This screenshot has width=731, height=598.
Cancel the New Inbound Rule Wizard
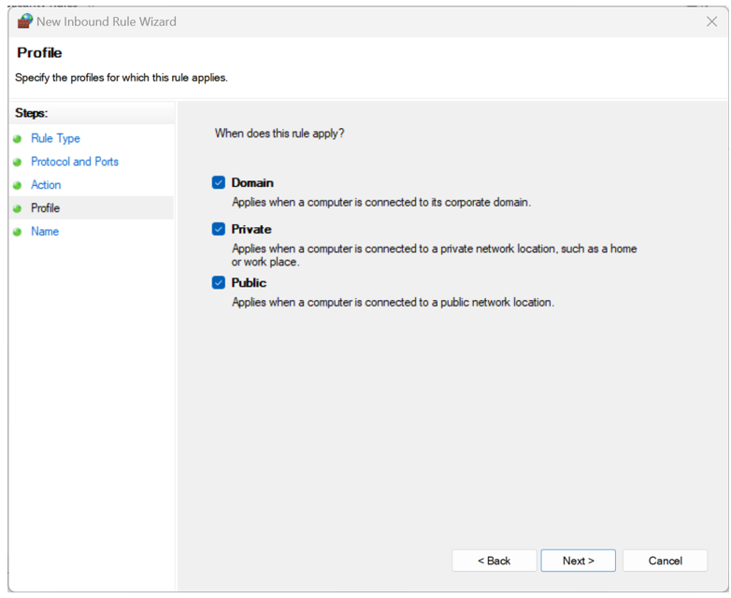point(665,561)
